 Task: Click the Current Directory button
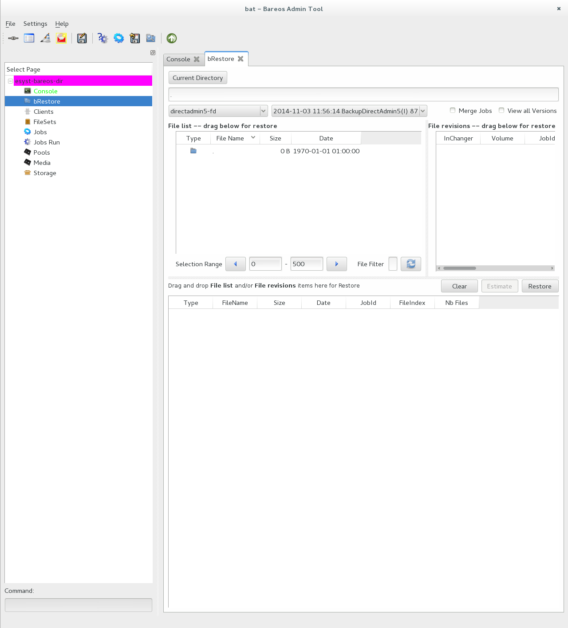(197, 78)
